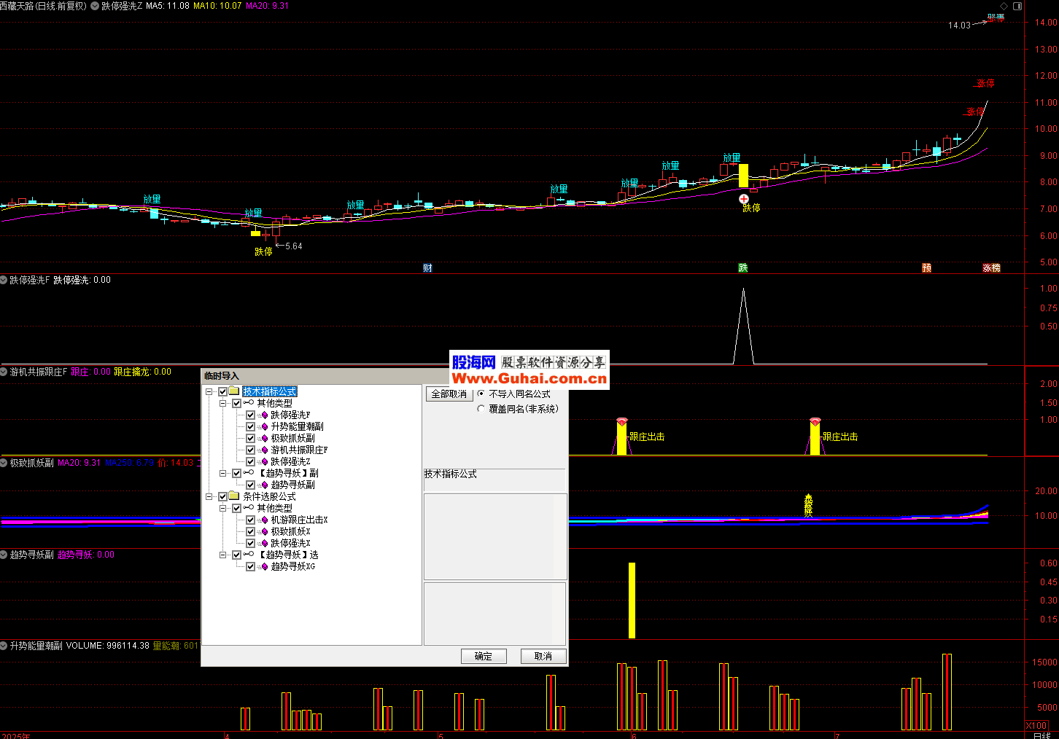Click the 全部取消 button
1059x739 pixels.
click(x=449, y=394)
